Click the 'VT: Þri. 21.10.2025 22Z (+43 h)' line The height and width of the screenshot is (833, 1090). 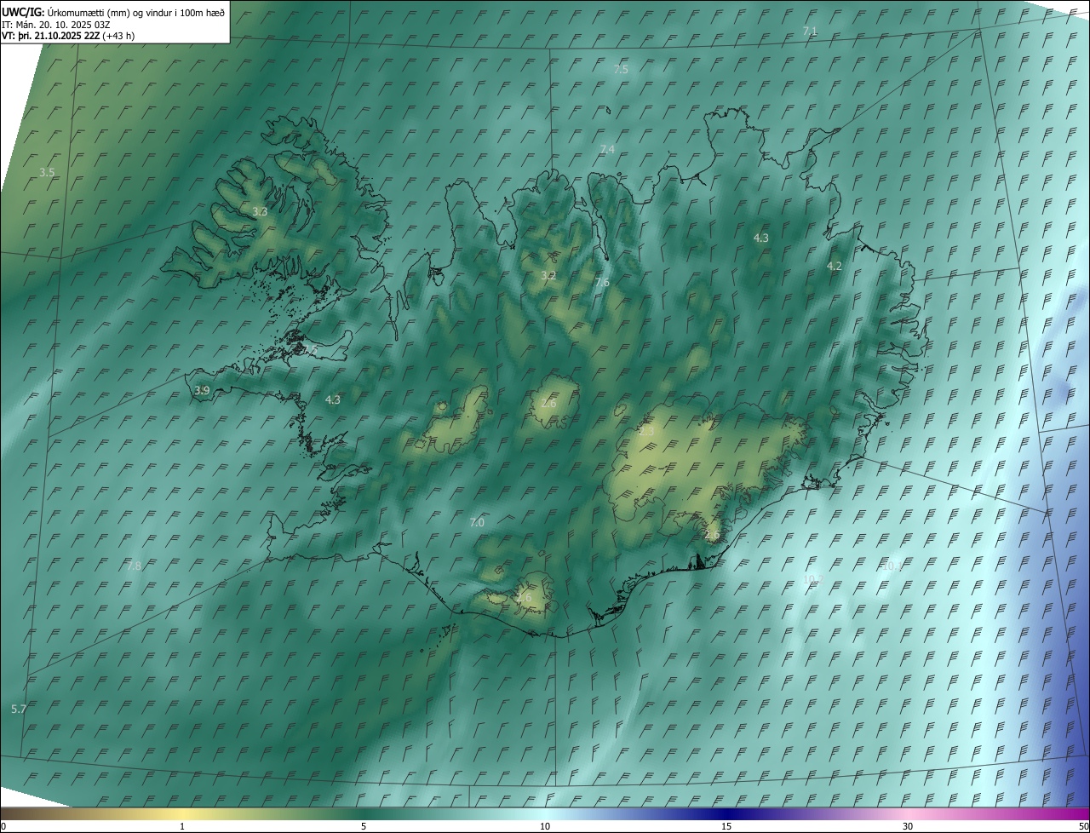[68, 36]
